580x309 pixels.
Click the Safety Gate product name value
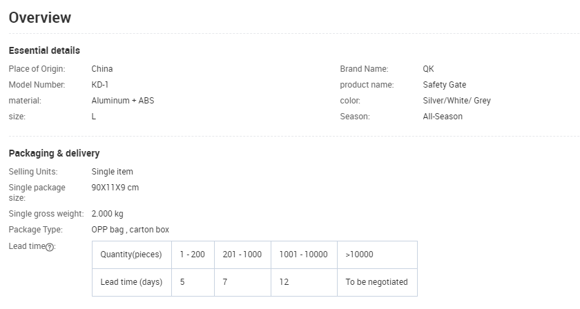click(x=444, y=85)
